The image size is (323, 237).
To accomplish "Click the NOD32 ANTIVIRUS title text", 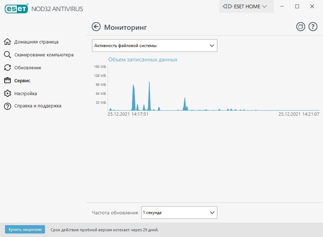I will point(57,9).
